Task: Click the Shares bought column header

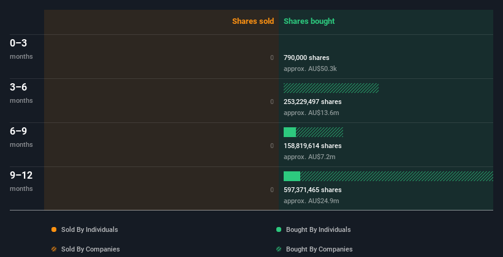Action: (309, 21)
